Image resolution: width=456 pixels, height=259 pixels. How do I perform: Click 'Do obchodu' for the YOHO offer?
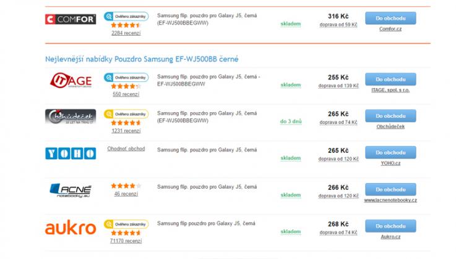(x=390, y=152)
